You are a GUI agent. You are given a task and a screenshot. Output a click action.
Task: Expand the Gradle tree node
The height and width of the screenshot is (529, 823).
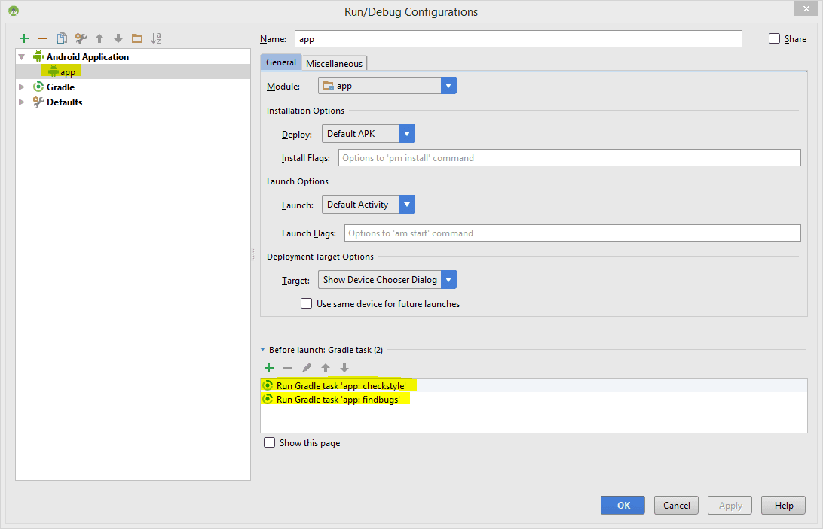[x=22, y=87]
